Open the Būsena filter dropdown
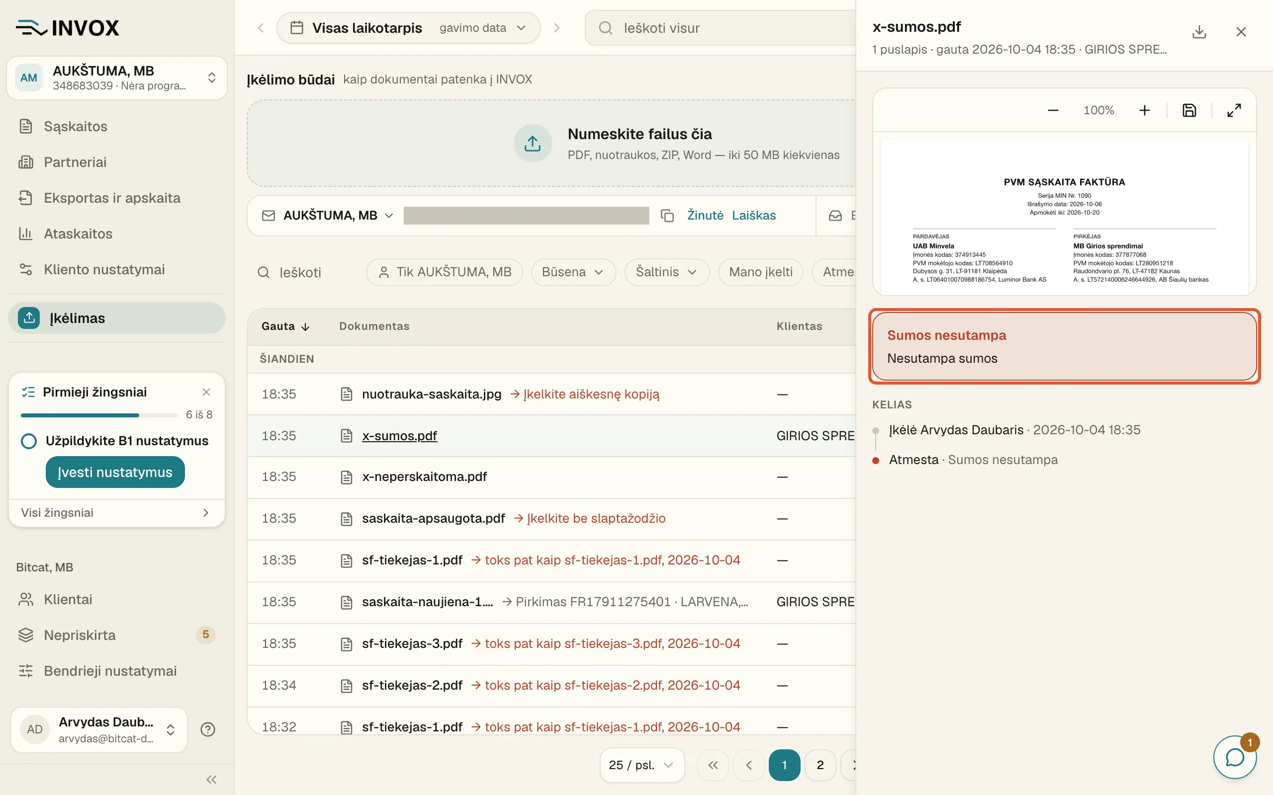Image resolution: width=1273 pixels, height=795 pixels. (573, 272)
